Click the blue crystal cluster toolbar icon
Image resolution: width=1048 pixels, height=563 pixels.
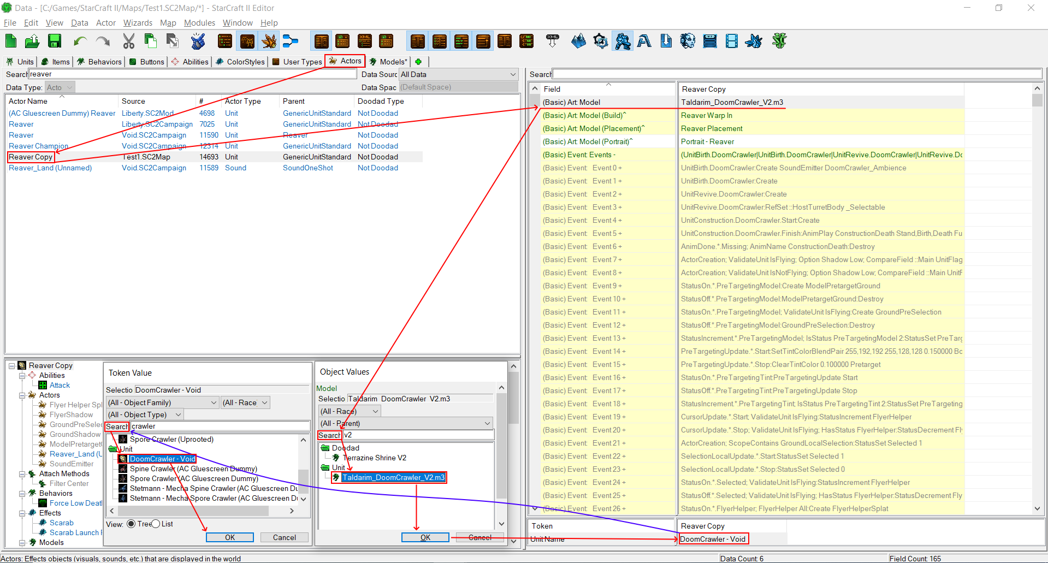point(754,41)
